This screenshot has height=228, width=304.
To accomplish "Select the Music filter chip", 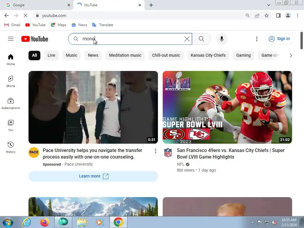I will pos(72,56).
